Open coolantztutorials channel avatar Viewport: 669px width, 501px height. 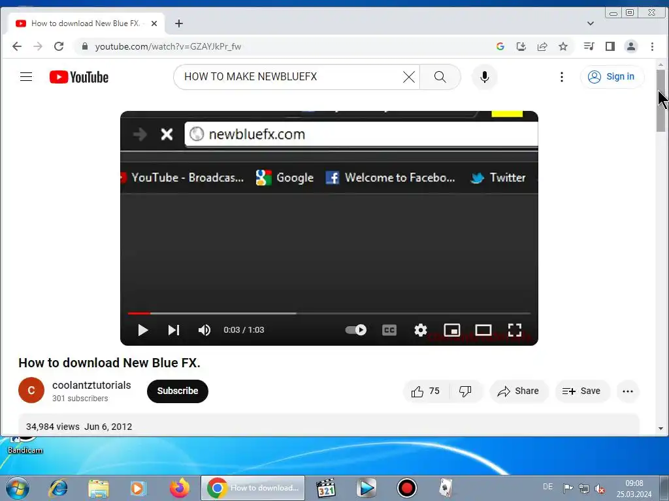tap(31, 390)
